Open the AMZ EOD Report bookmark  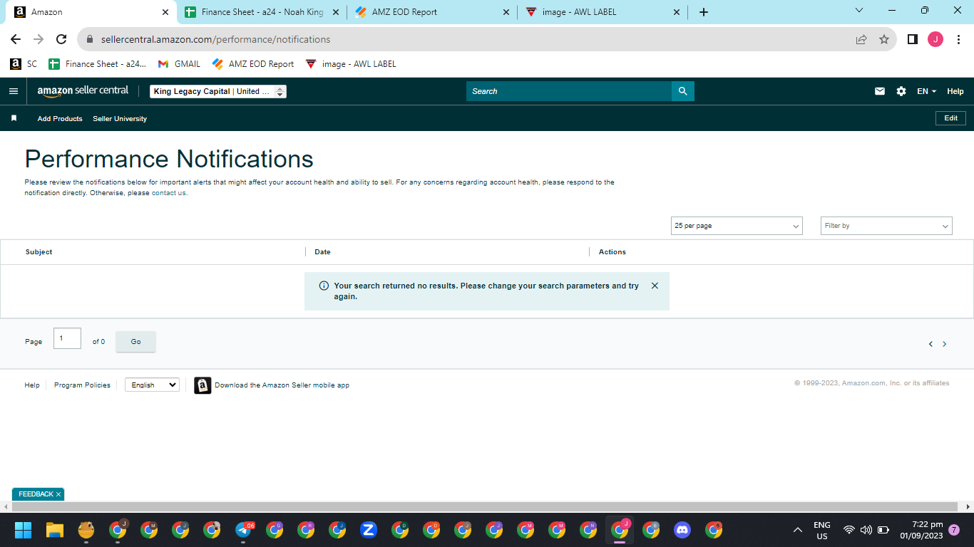254,64
